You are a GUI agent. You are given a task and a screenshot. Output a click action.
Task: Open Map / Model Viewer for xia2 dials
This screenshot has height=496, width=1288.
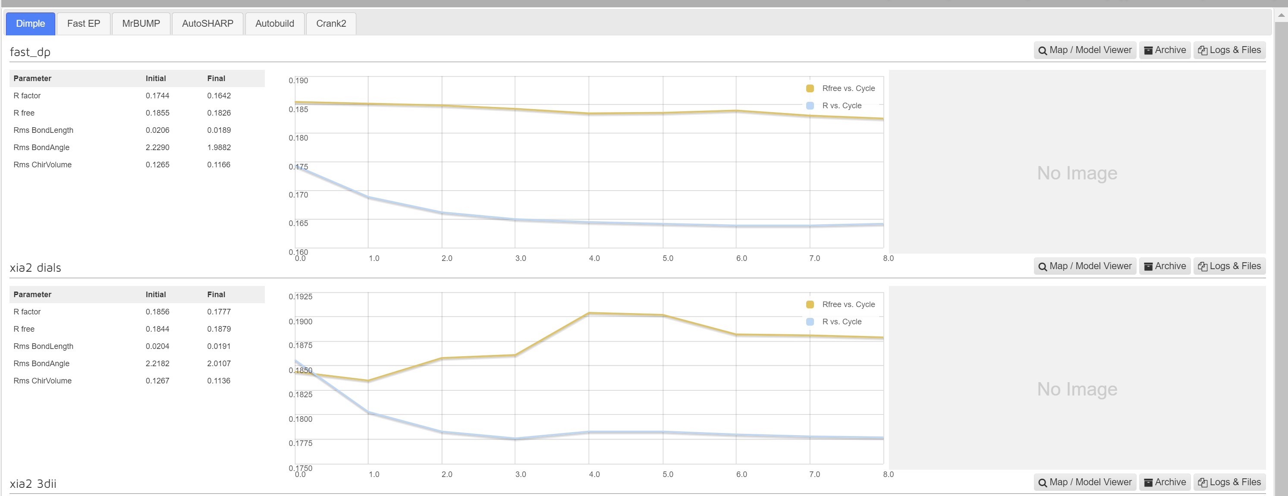1084,266
